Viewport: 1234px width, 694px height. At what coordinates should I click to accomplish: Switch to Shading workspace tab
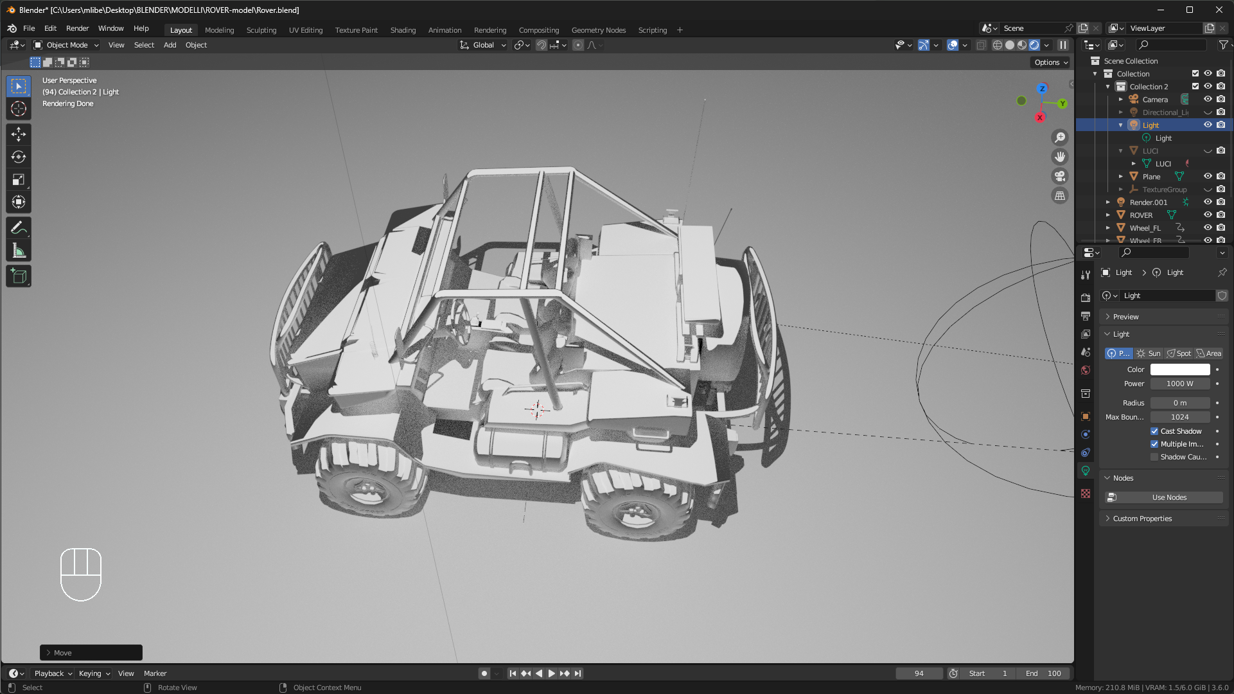(x=403, y=30)
